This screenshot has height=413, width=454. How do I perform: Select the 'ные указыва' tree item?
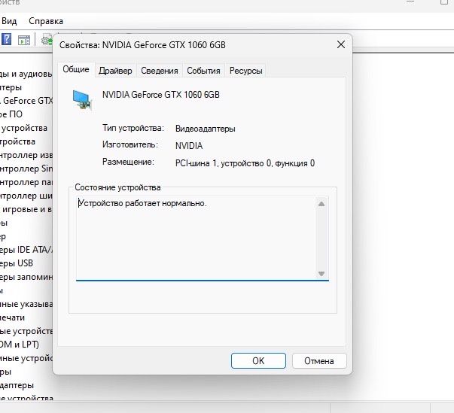click(x=26, y=304)
